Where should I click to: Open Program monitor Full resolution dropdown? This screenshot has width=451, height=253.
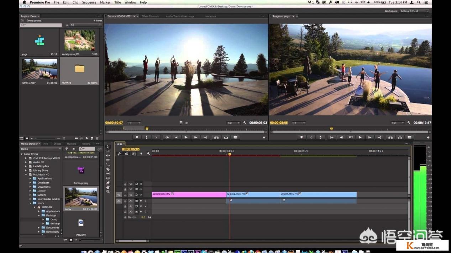click(398, 123)
